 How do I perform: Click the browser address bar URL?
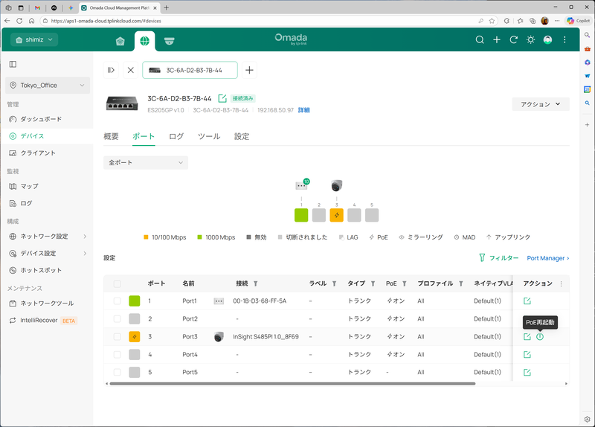[x=106, y=21]
